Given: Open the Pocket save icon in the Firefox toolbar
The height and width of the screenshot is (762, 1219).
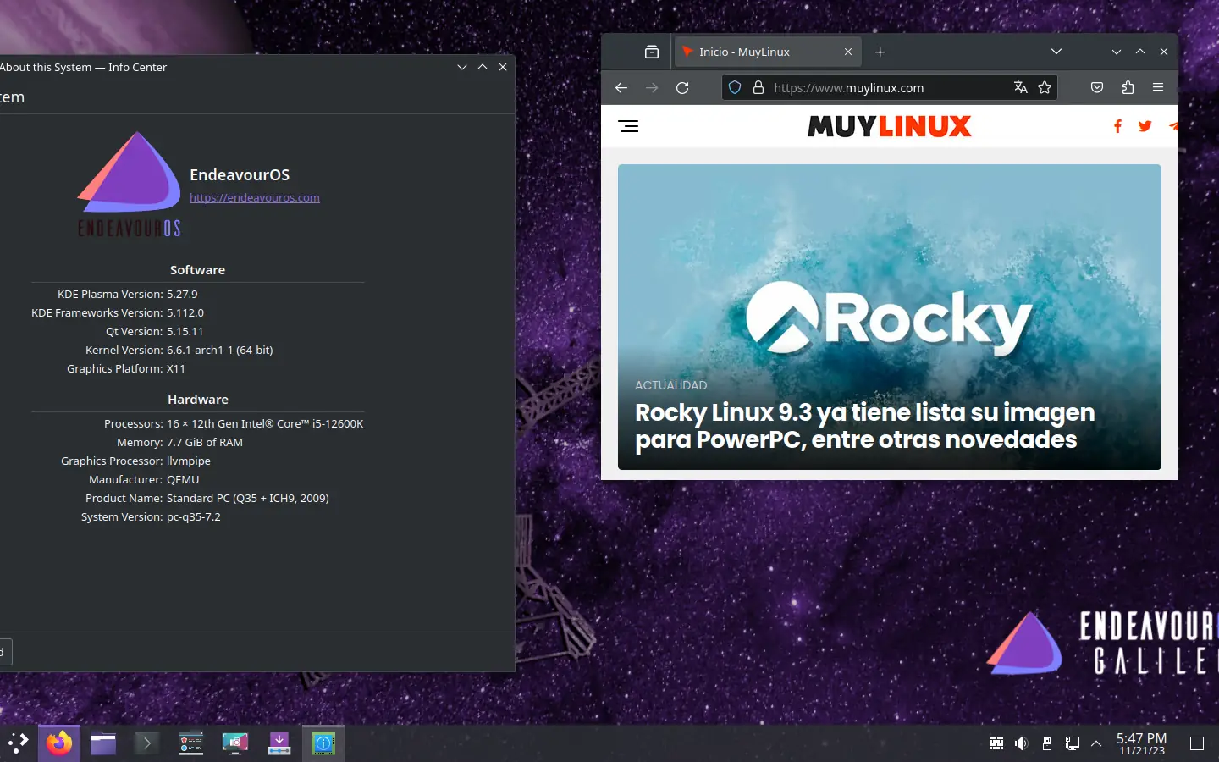Looking at the screenshot, I should 1097,87.
